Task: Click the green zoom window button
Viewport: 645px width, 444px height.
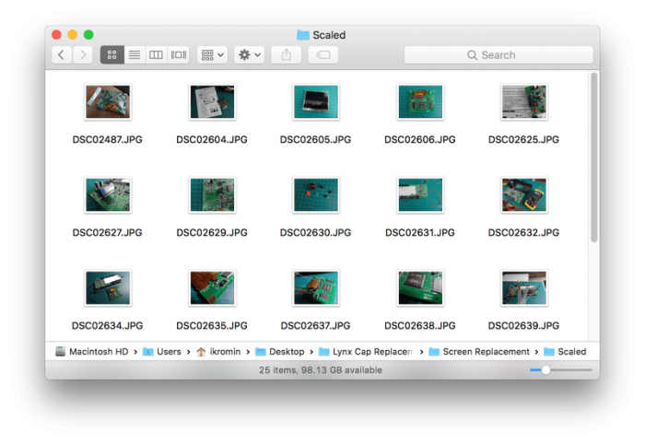Action: point(88,34)
